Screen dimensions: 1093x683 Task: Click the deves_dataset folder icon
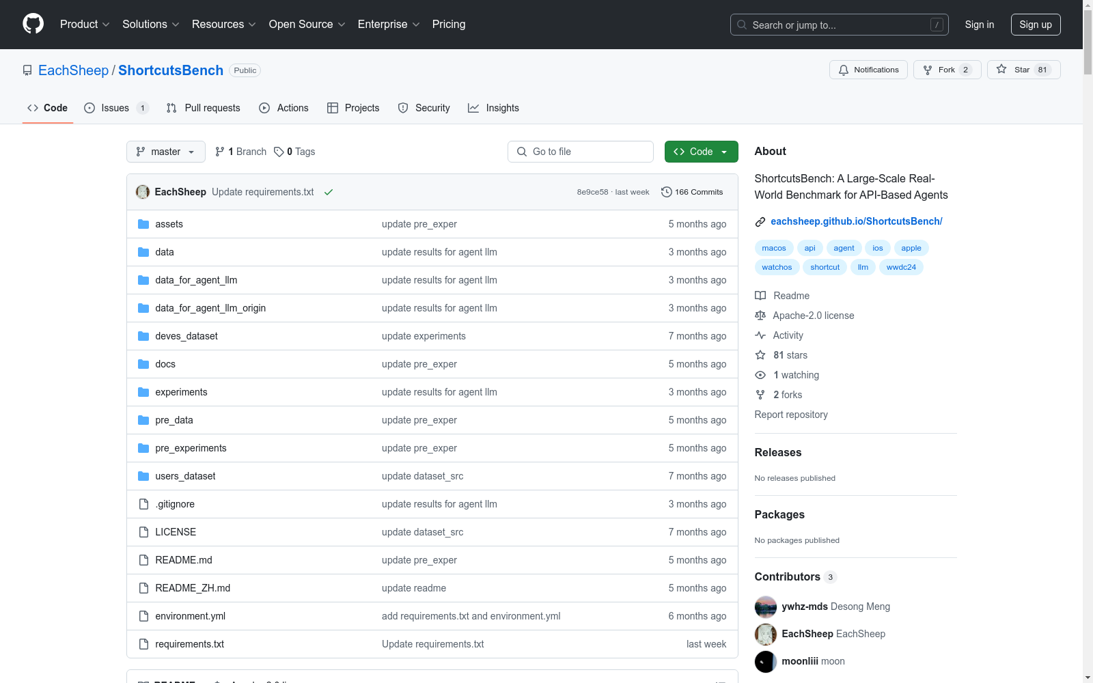(143, 336)
